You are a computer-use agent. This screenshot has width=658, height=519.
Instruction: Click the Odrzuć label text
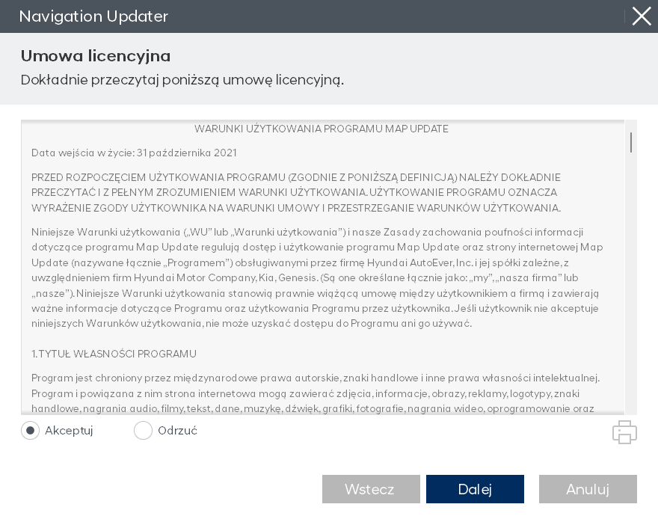pyautogui.click(x=177, y=431)
